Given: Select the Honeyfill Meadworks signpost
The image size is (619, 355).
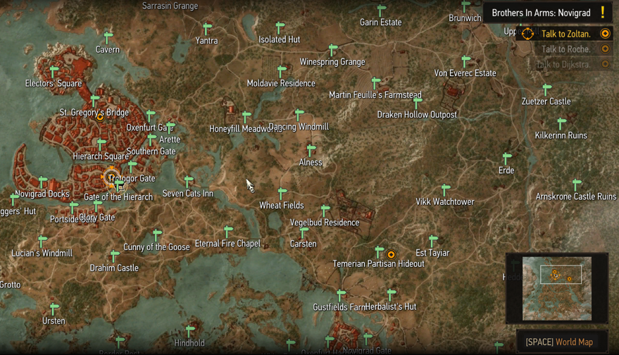Looking at the screenshot, I should pos(246,117).
